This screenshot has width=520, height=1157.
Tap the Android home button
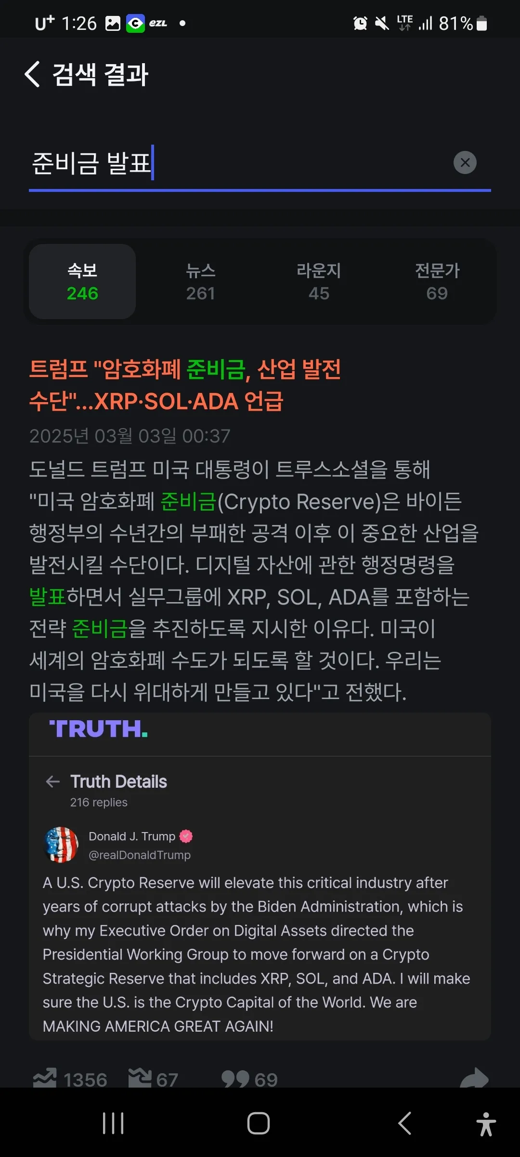259,1123
